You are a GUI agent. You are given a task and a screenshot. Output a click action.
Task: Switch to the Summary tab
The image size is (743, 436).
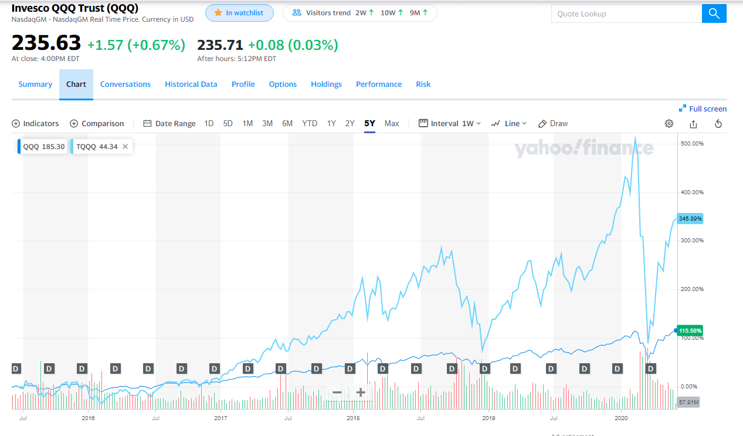tap(35, 85)
